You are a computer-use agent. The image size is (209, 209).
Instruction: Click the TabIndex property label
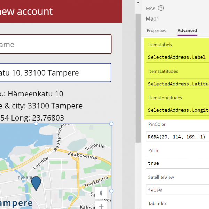pos(157,203)
